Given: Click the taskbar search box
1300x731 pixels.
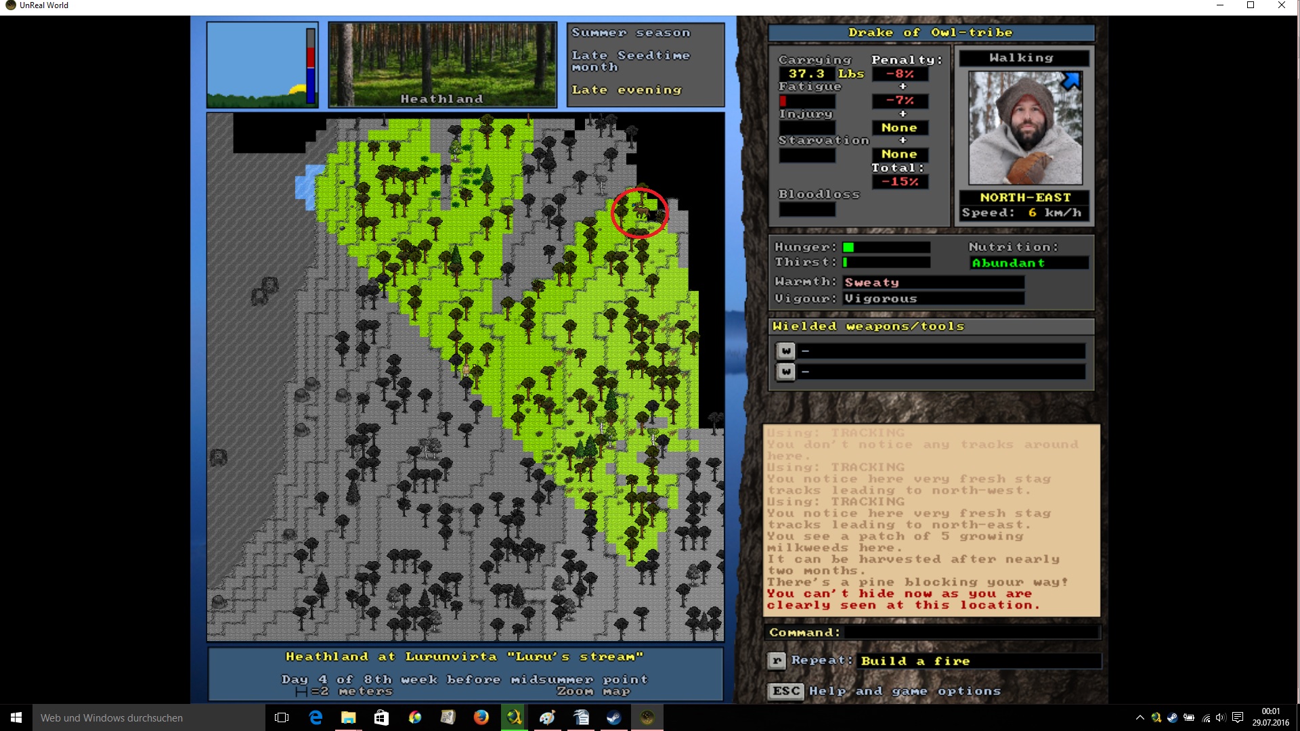Looking at the screenshot, I should [149, 717].
